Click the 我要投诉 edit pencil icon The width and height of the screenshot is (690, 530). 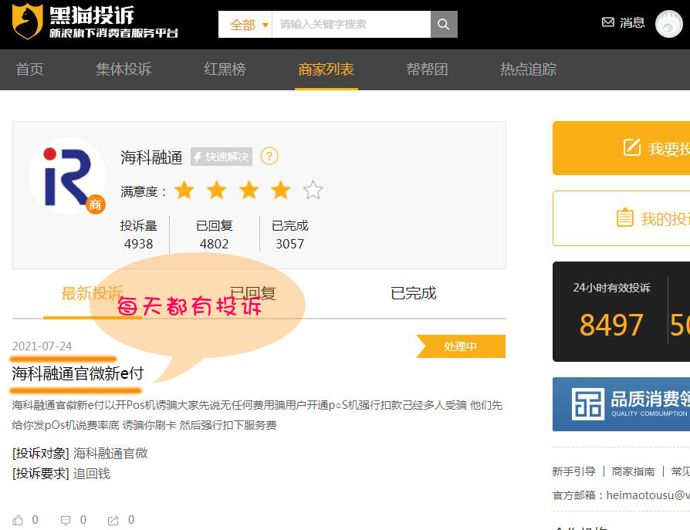632,147
